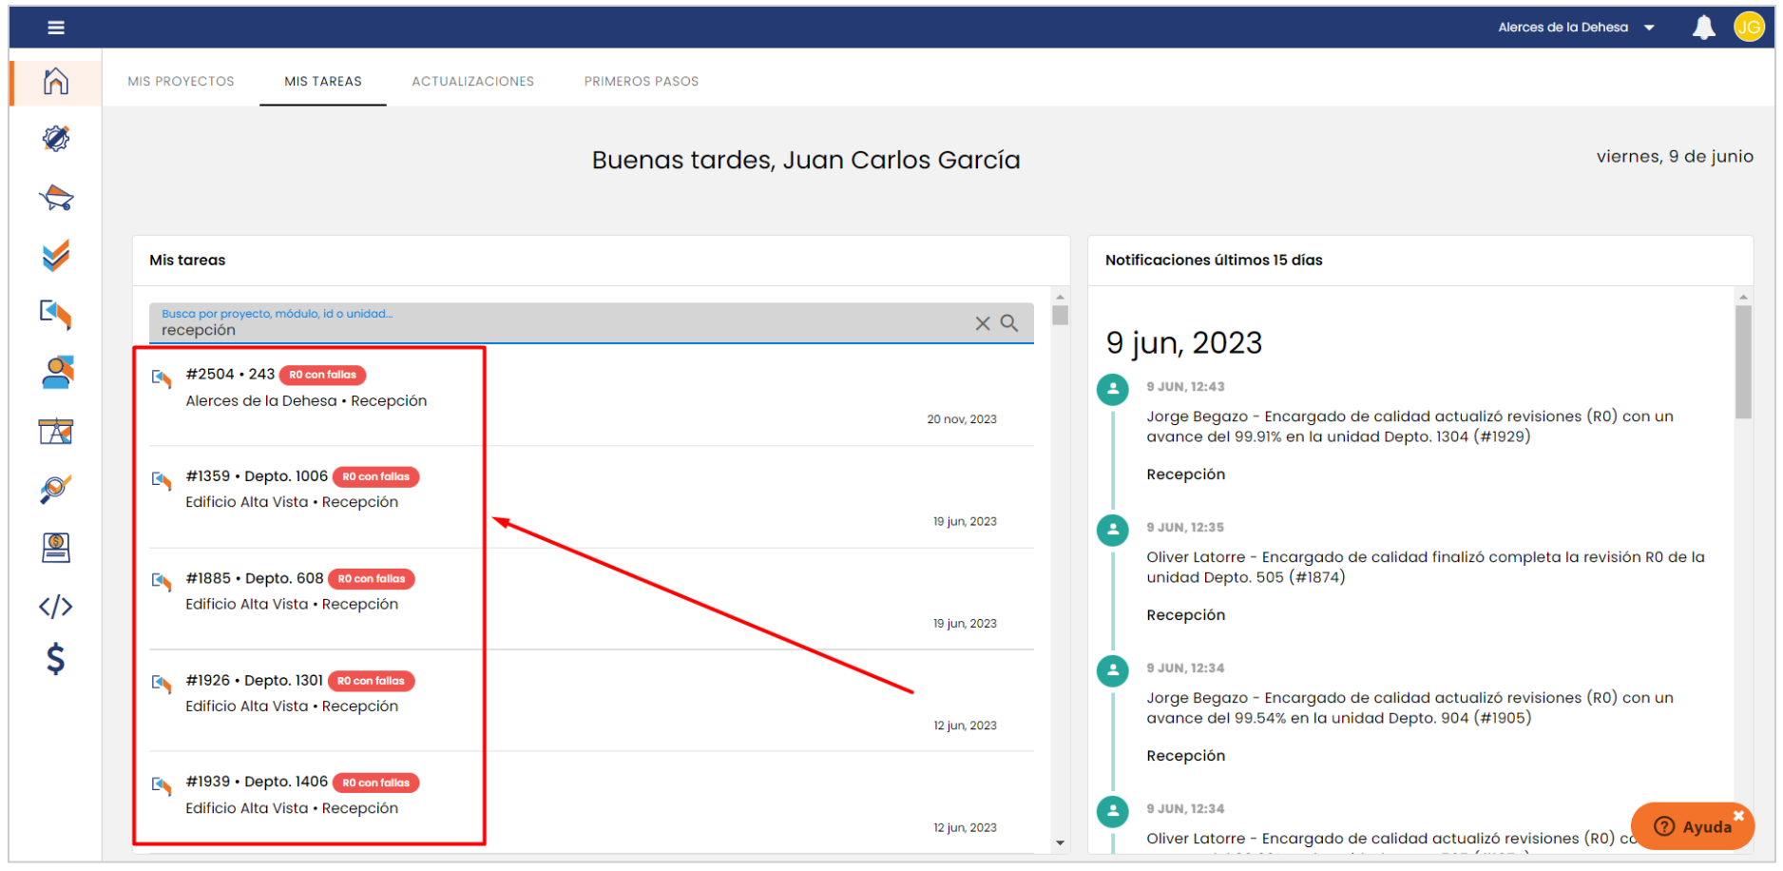Click the home icon in sidebar
1783x871 pixels.
point(56,82)
